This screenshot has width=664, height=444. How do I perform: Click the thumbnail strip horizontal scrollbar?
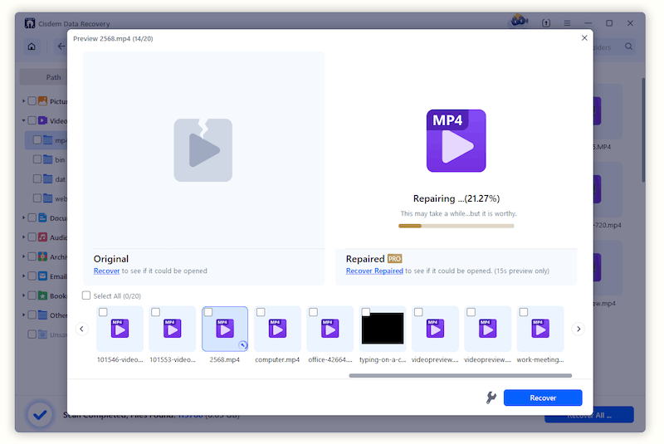click(x=461, y=375)
